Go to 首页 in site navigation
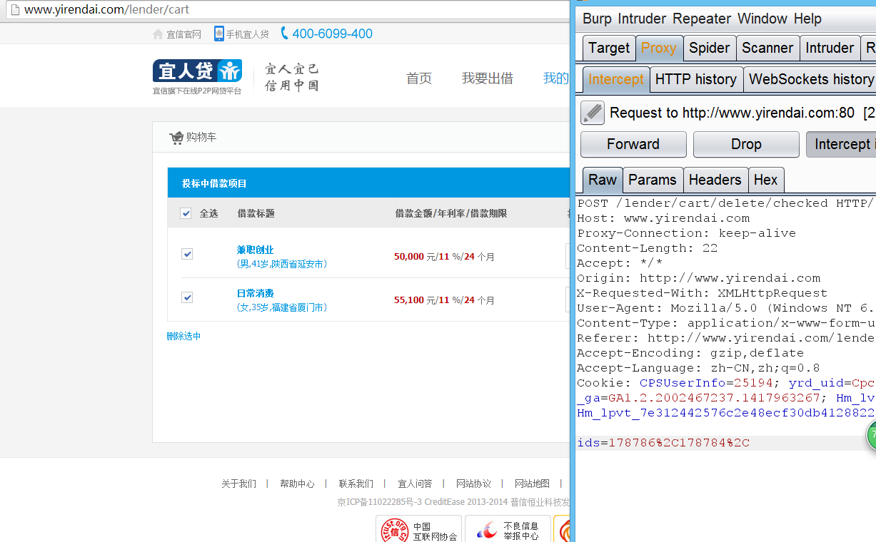Screen dimensions: 876x542 click(419, 78)
